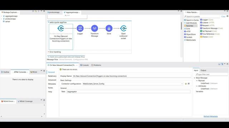Expand producerapp project in Package Explorer
Viewport: 229px width, 128px height.
coord(1,19)
